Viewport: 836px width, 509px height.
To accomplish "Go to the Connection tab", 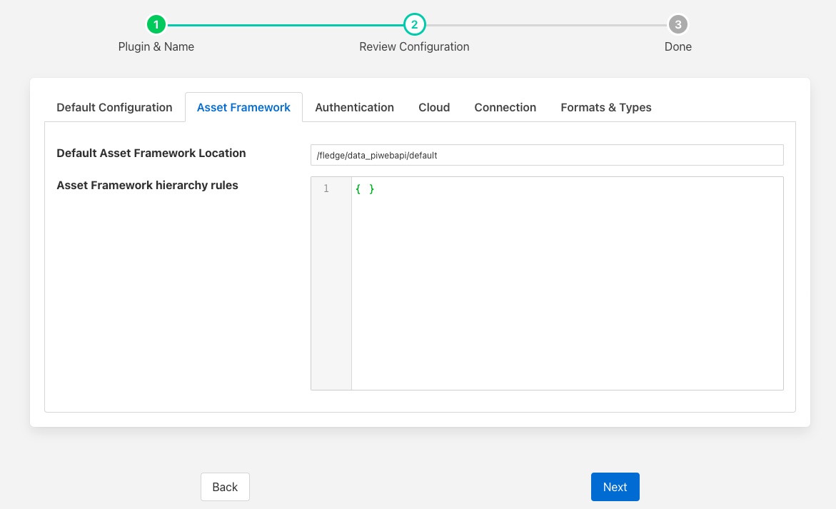I will [505, 107].
